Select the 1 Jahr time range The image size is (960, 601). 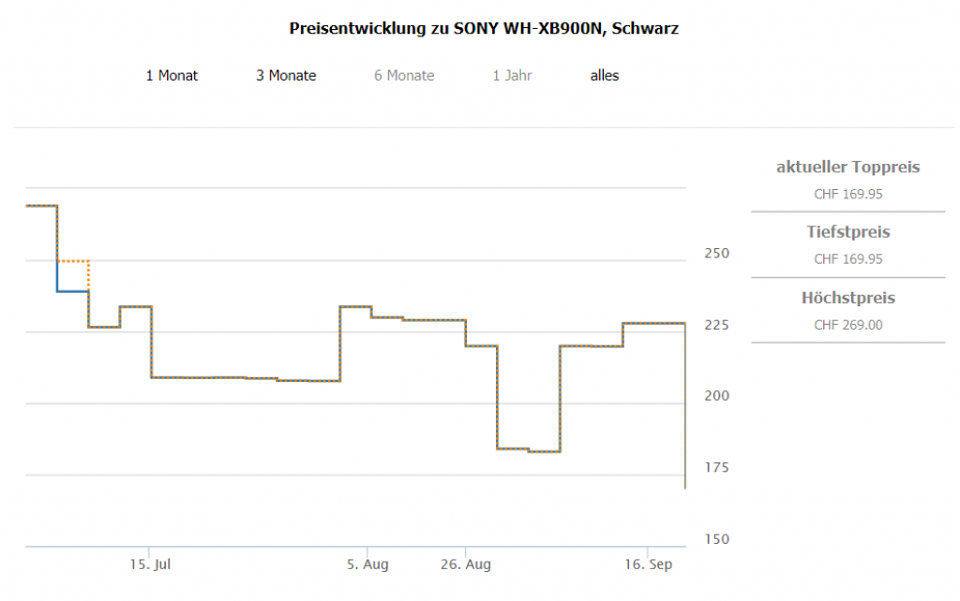tap(512, 76)
